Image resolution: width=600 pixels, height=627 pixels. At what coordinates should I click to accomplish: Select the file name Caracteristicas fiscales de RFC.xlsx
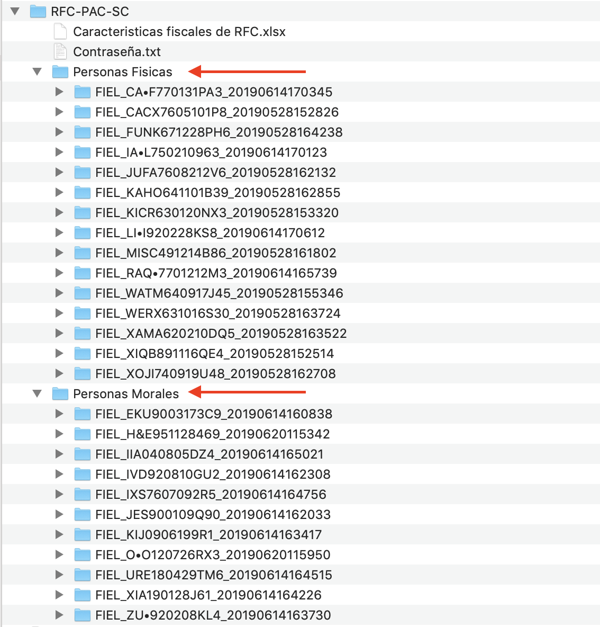tap(179, 32)
